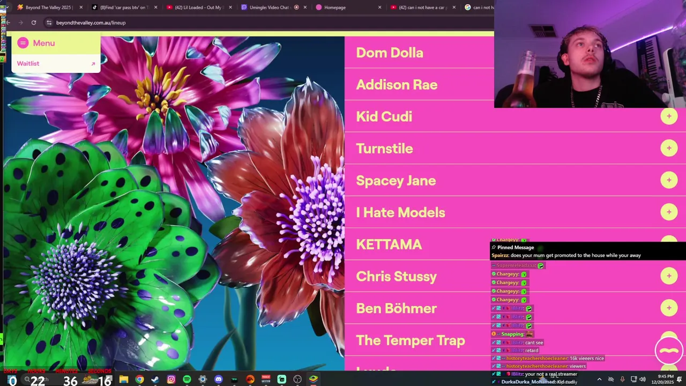Open the OBS Studio taskbar icon
The image size is (686, 386).
[x=297, y=380]
